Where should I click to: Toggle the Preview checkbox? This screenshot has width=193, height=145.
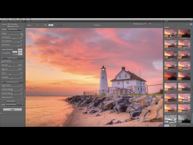pyautogui.click(x=94, y=25)
